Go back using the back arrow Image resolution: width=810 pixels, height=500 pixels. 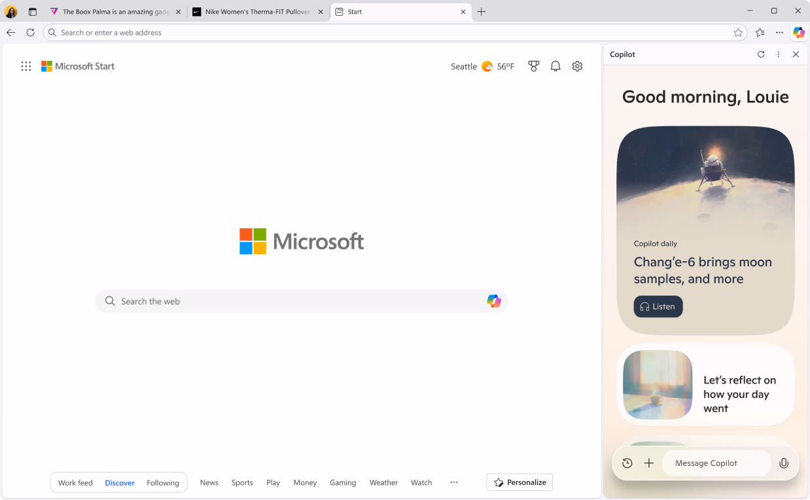11,32
